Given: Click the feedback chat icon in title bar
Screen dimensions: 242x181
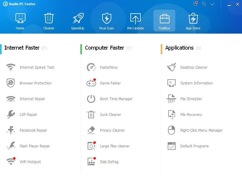Looking at the screenshot, I should tap(204, 4).
